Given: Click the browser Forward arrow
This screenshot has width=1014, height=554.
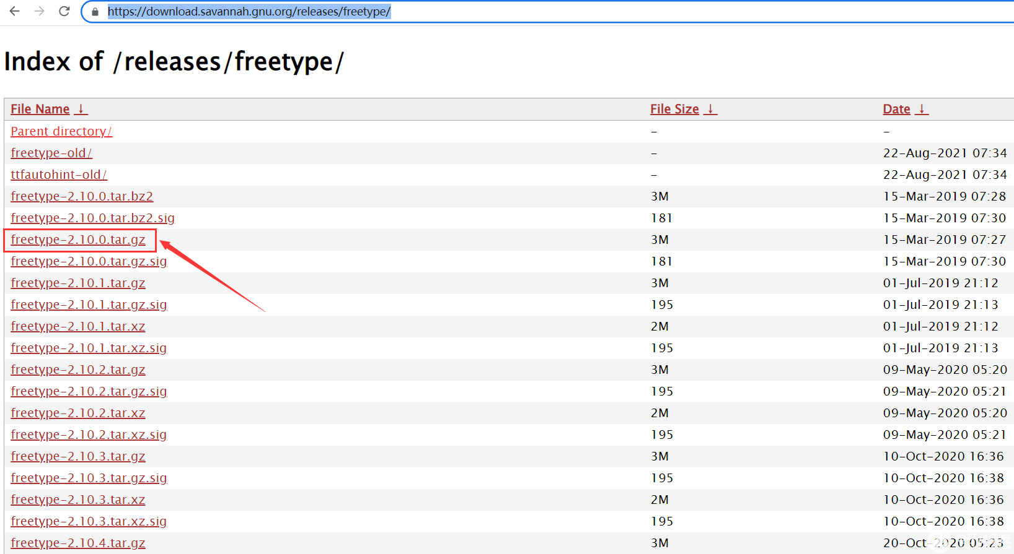Looking at the screenshot, I should point(39,11).
